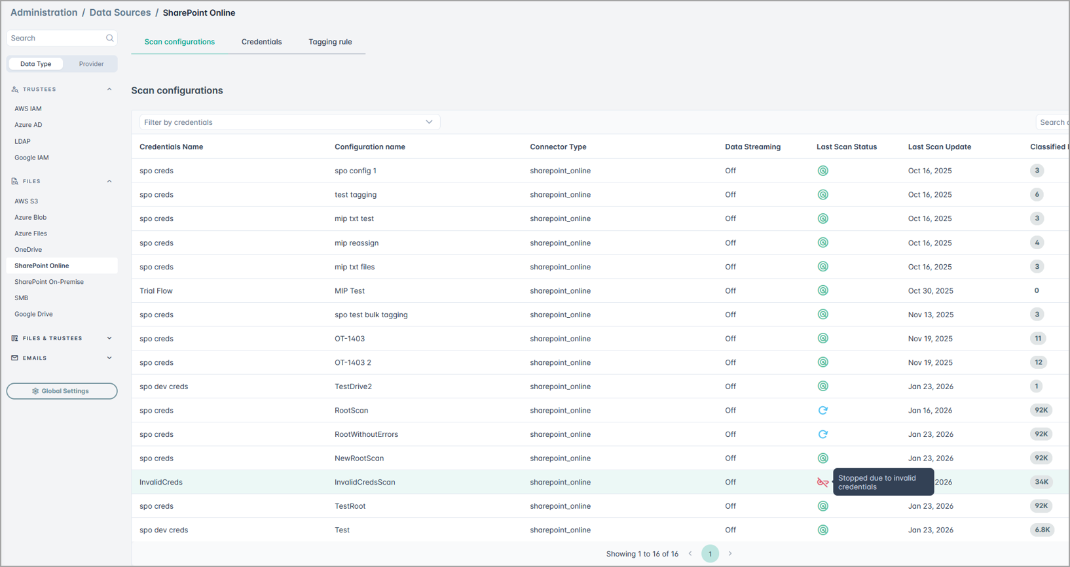Screen dimensions: 1070x567
Task: Select the Data Type view toggle
Action: 36,64
